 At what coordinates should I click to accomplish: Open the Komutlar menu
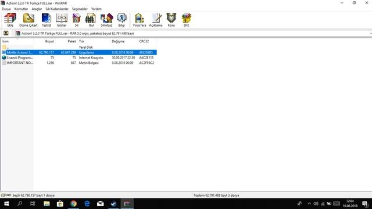pyautogui.click(x=21, y=9)
